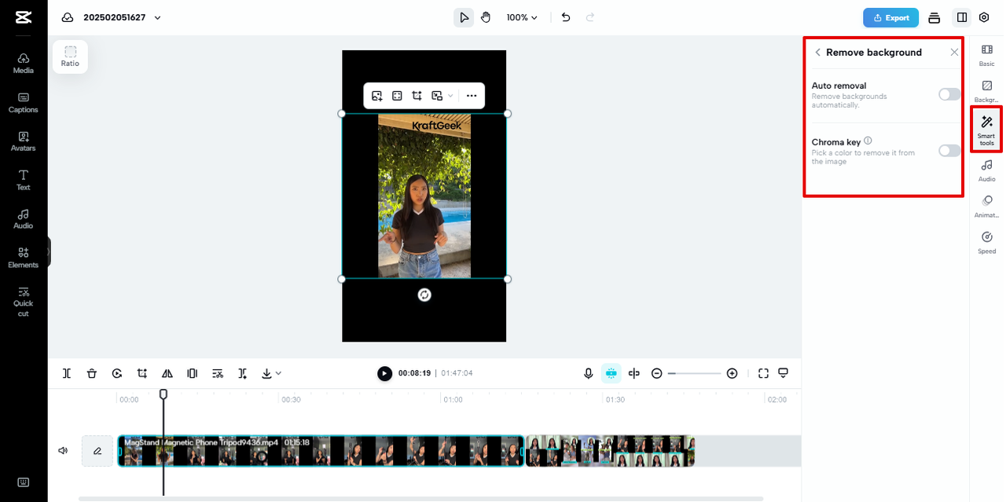The height and width of the screenshot is (502, 1006).
Task: Expand the project name 202502051627 dropdown
Action: (158, 17)
